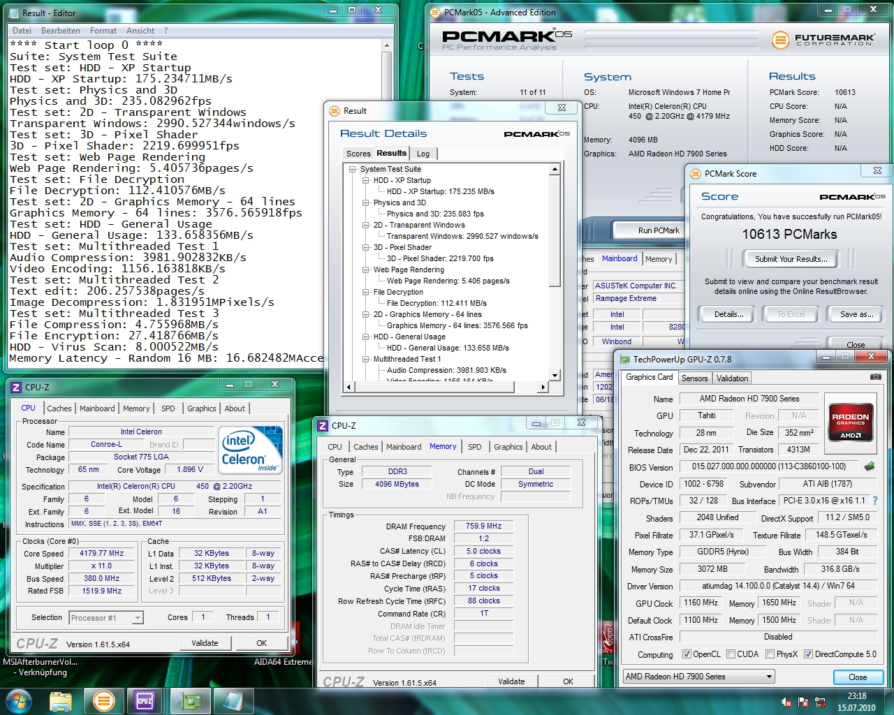Open the Bearbeiten menu in Editor
894x715 pixels.
point(61,31)
